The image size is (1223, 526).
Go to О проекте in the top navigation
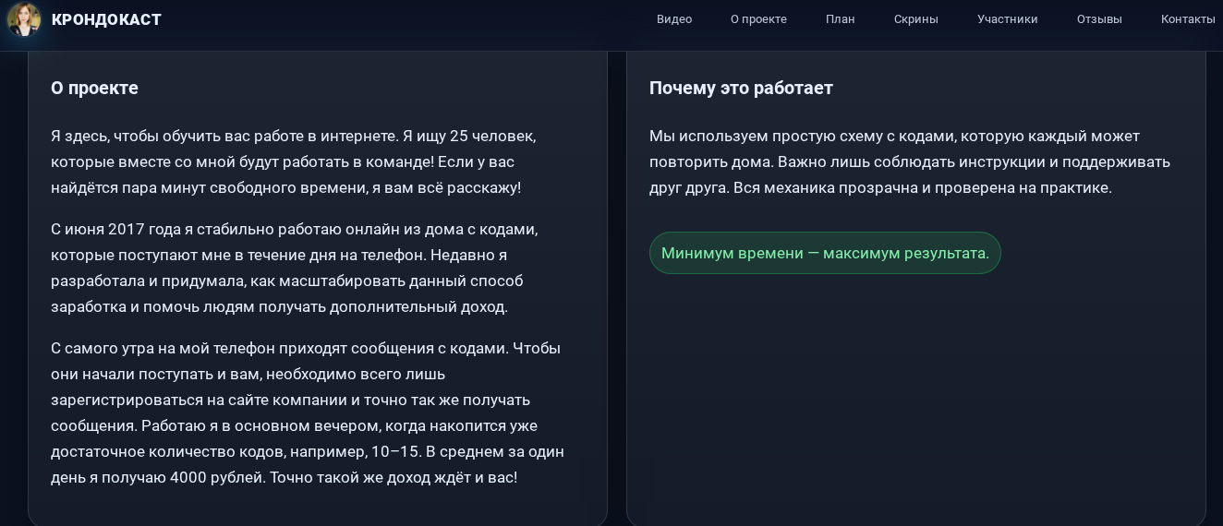coord(758,19)
